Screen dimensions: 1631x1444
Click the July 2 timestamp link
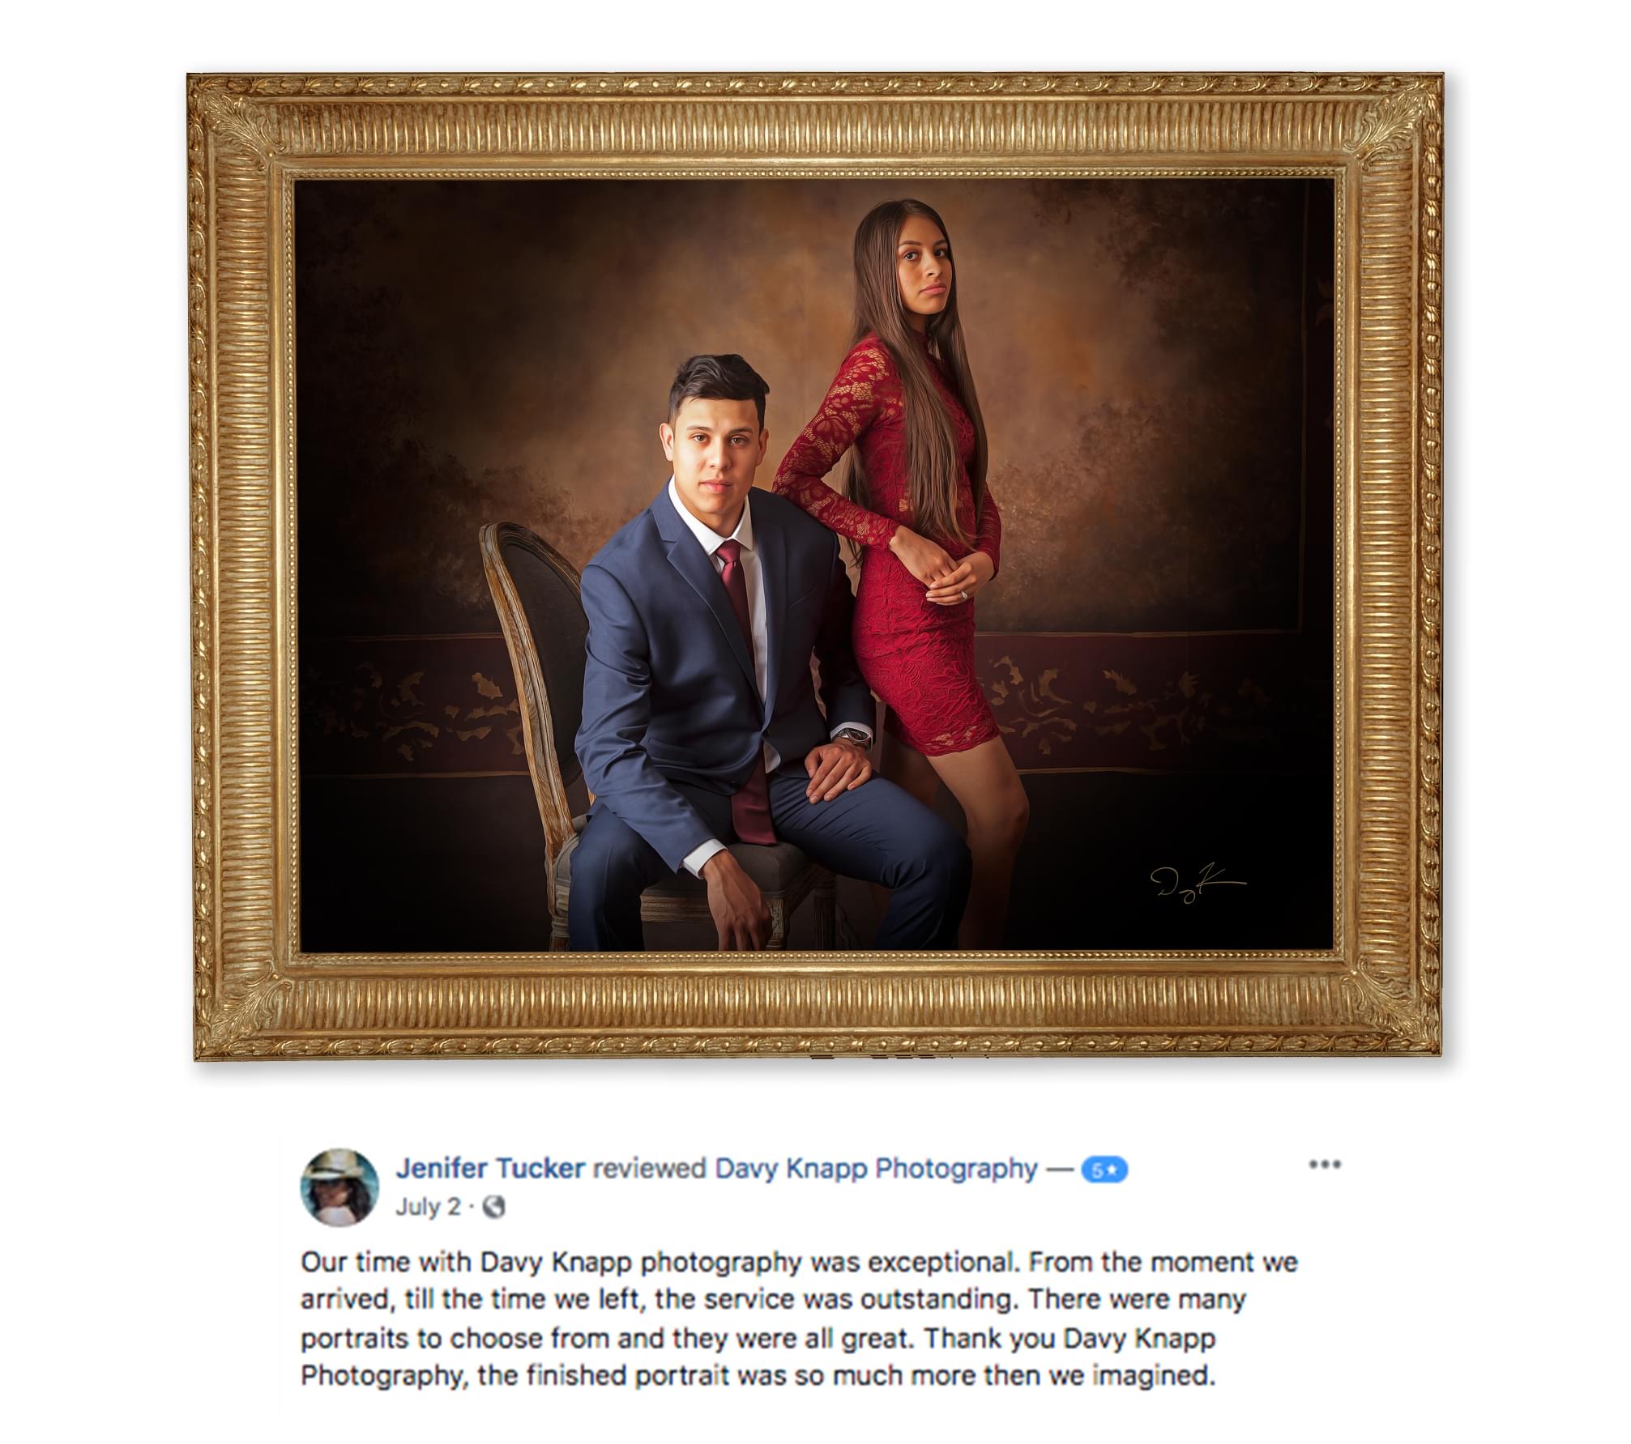[428, 1207]
